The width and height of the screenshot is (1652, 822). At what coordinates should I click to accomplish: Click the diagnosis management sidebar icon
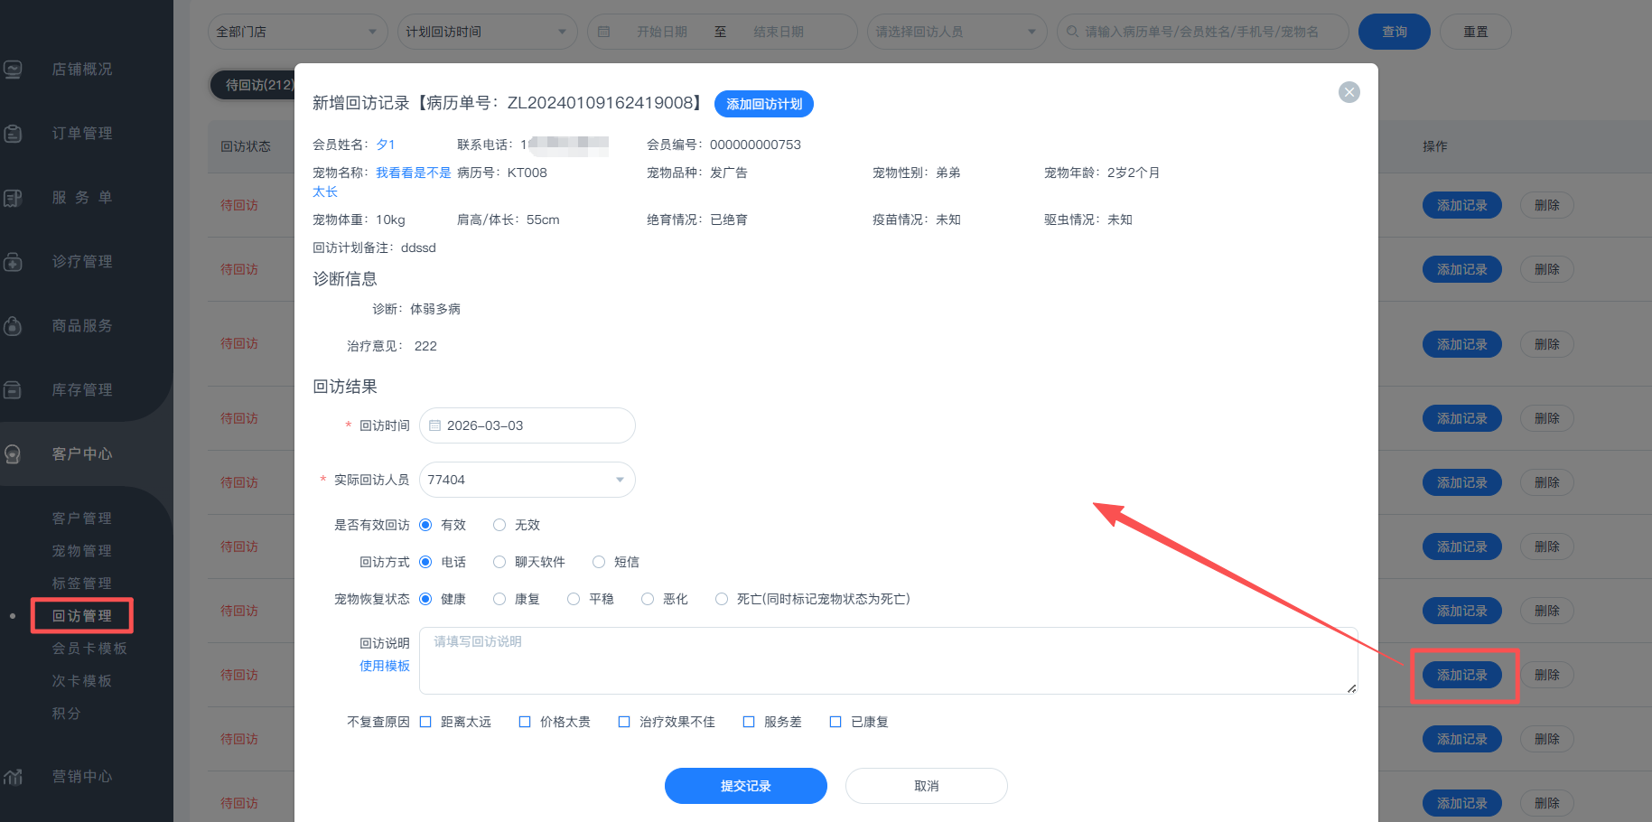13,262
